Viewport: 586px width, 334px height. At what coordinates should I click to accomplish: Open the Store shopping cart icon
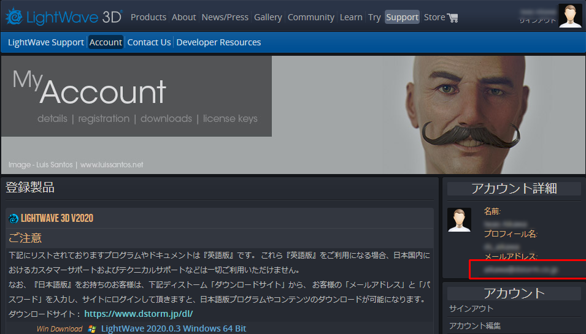(x=453, y=18)
